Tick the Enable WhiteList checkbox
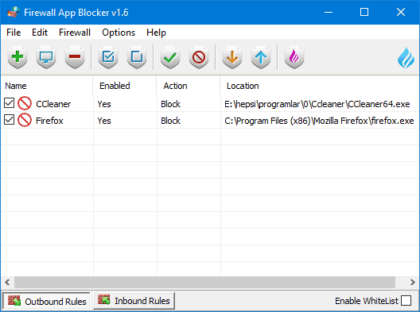Screen dimensions: 420x312 [x=406, y=301]
